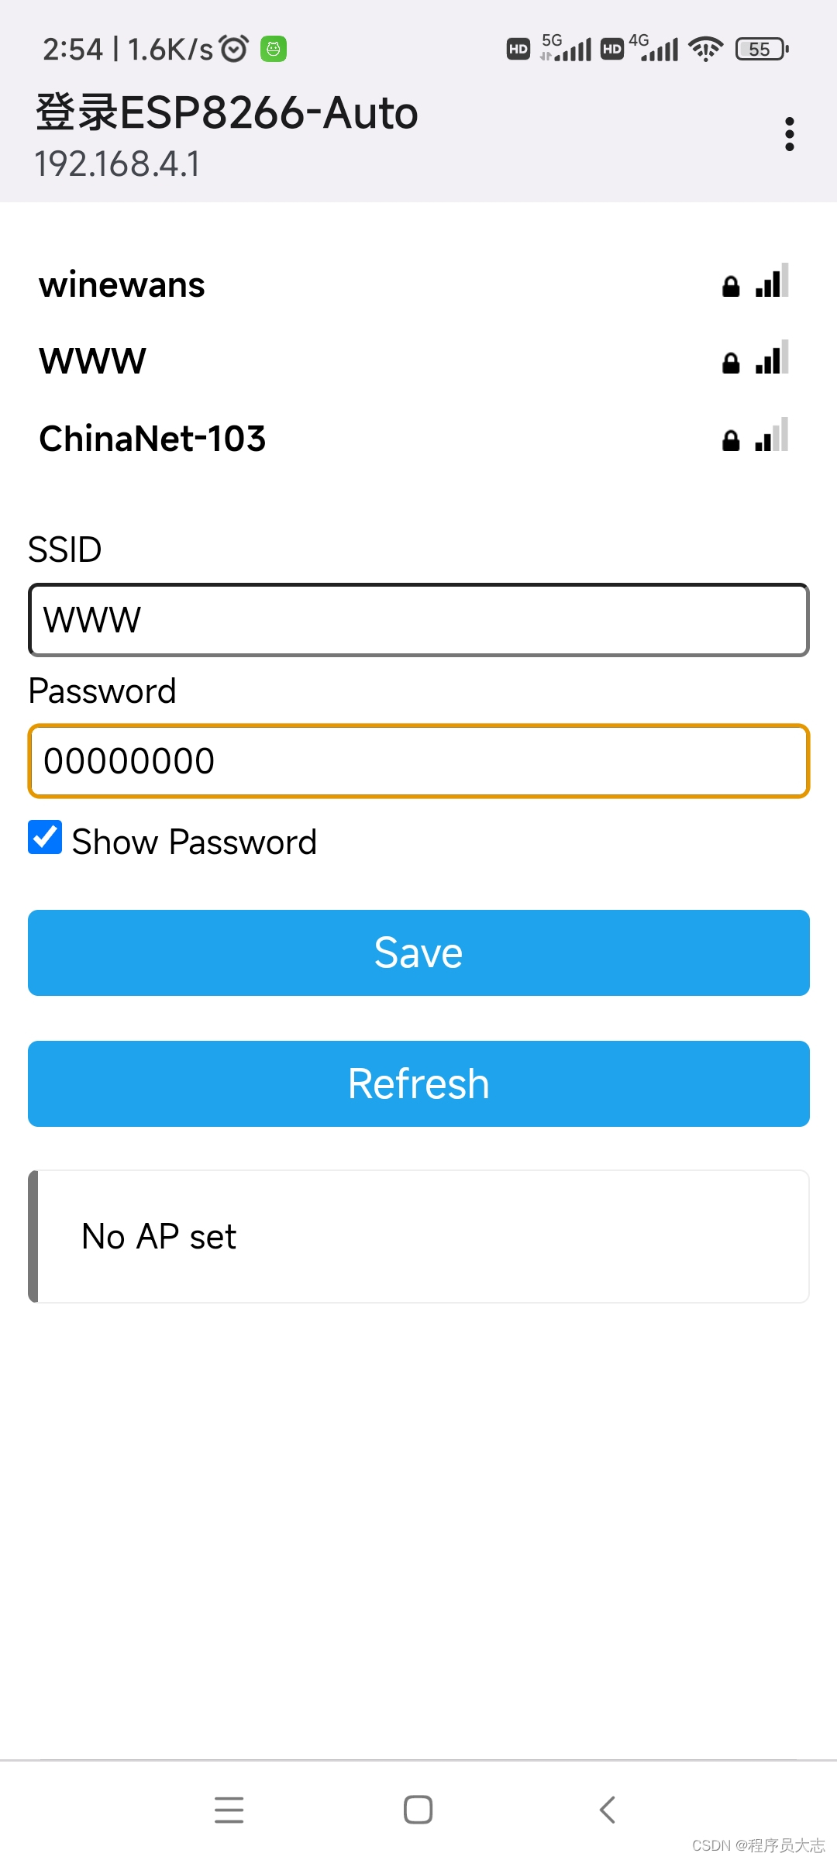The width and height of the screenshot is (837, 1860).
Task: Tap the Android home square button
Action: pyautogui.click(x=418, y=1810)
